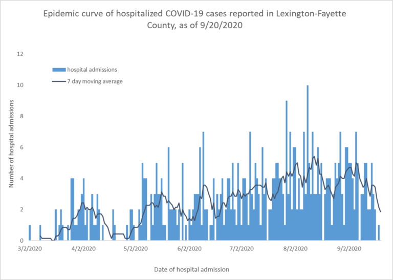Screen dimensions: 393x280
Task: Click the first bar near 3/2/2020
Action: [30, 233]
